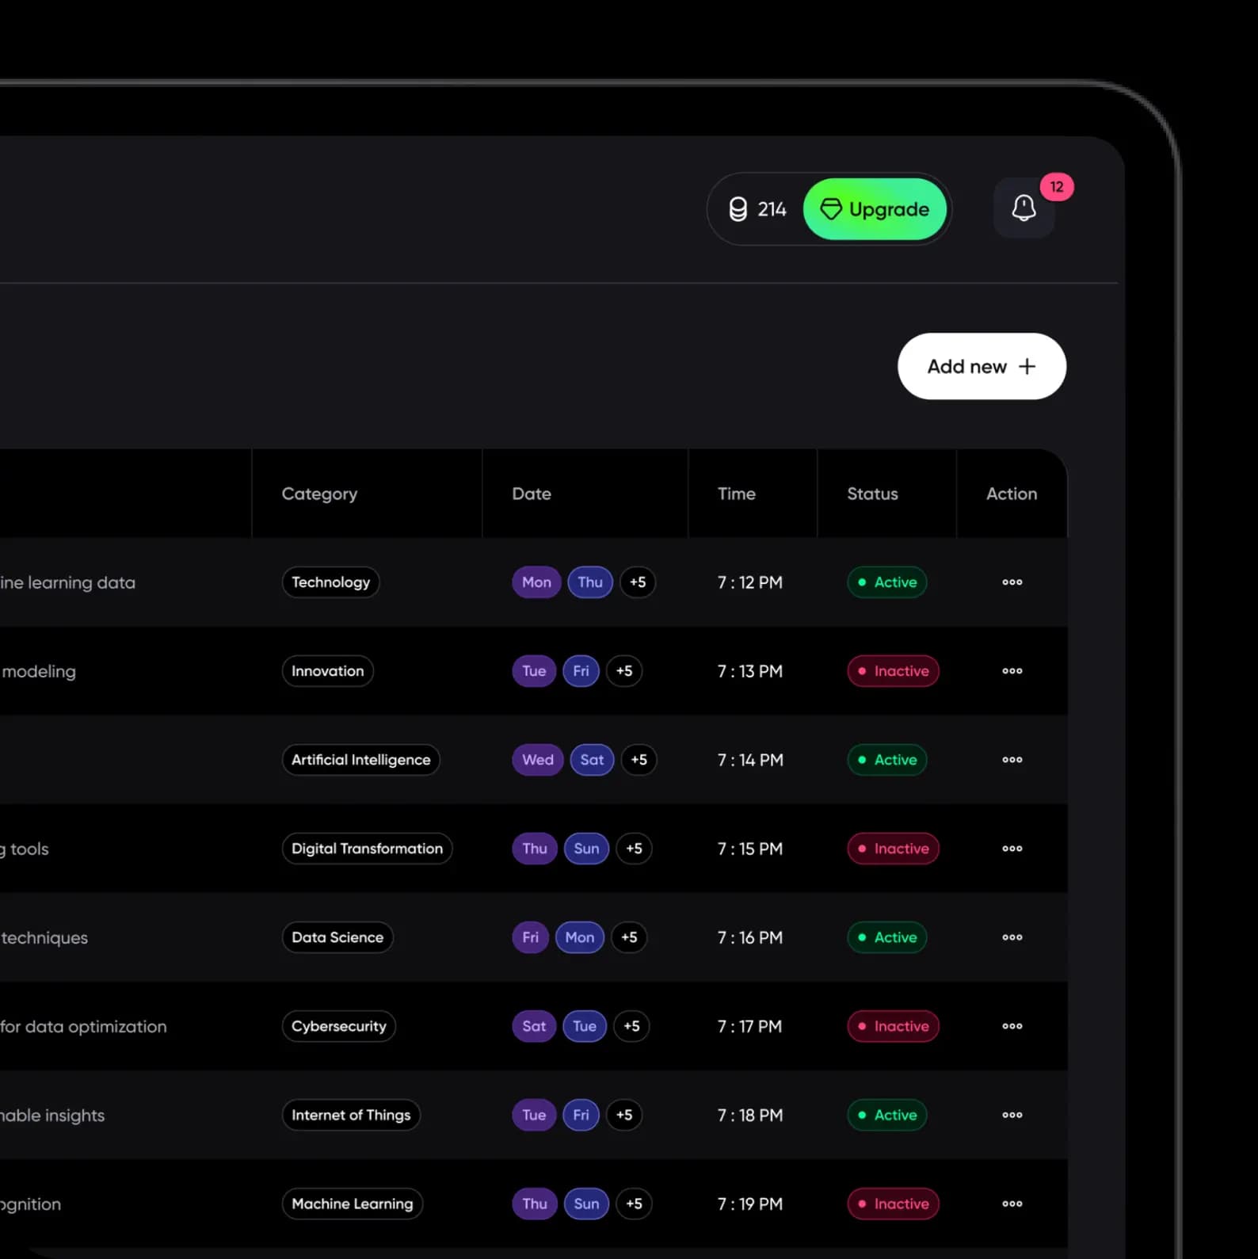Open actions menu for Innovation row
Image resolution: width=1258 pixels, height=1259 pixels.
click(1012, 671)
